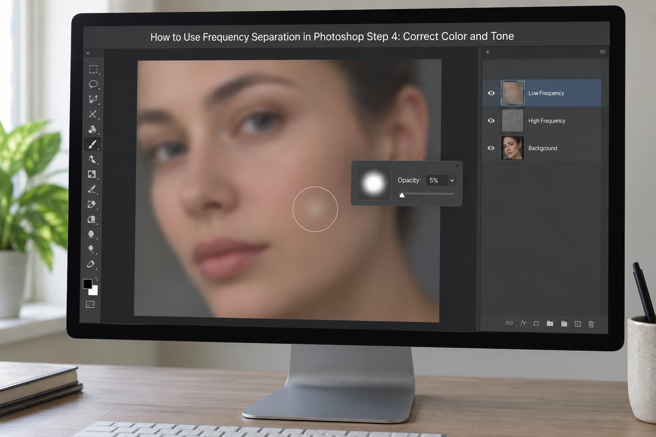Screen dimensions: 656x437
Task: Open the Layers panel options menu
Action: point(603,52)
